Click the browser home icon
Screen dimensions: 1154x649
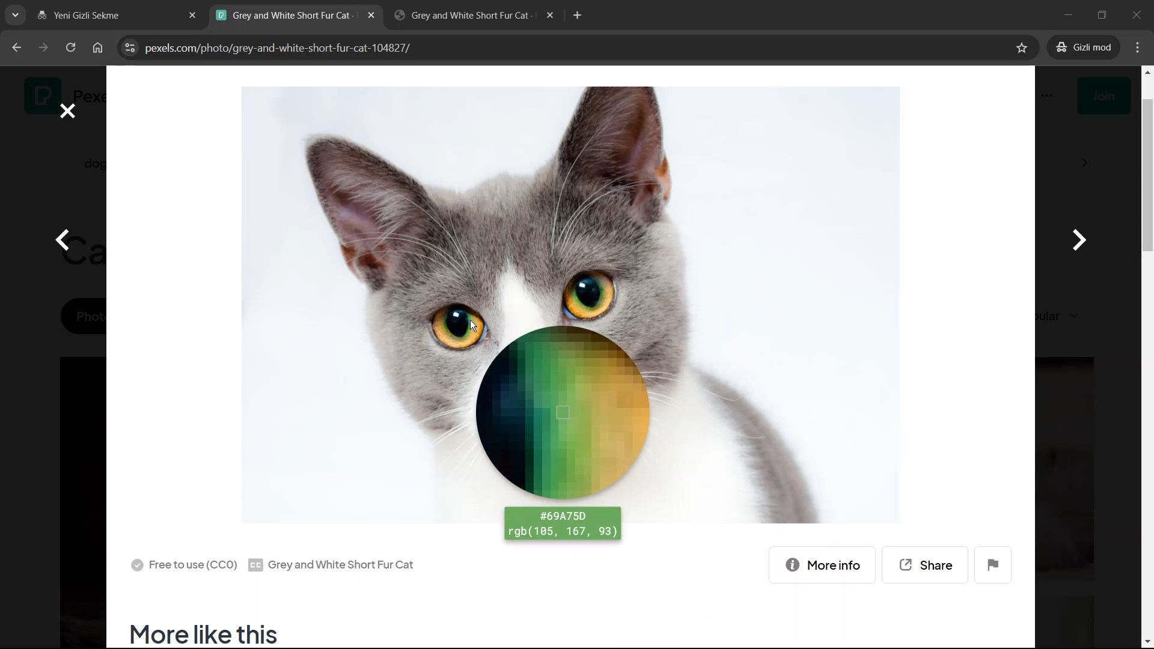coord(97,48)
